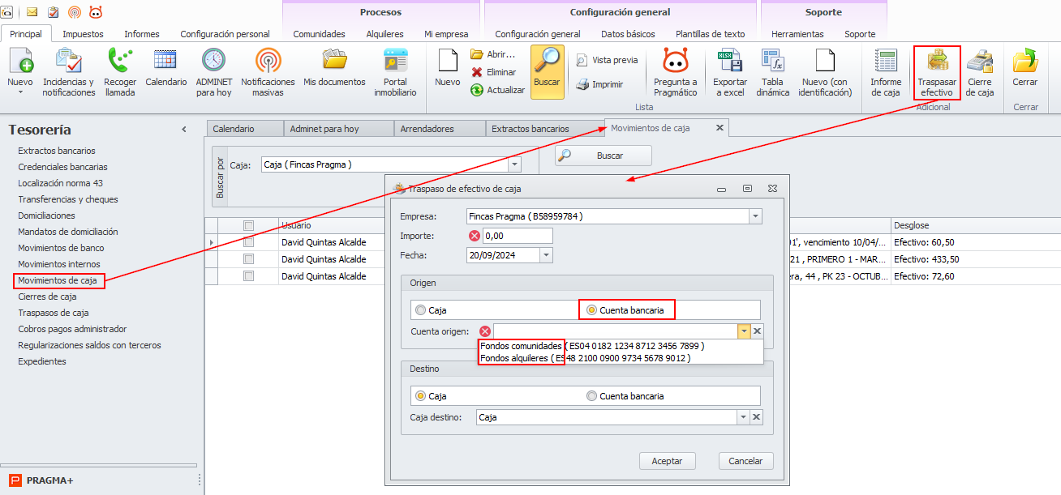This screenshot has height=495, width=1061.
Task: Open Vista previa
Action: coord(608,60)
